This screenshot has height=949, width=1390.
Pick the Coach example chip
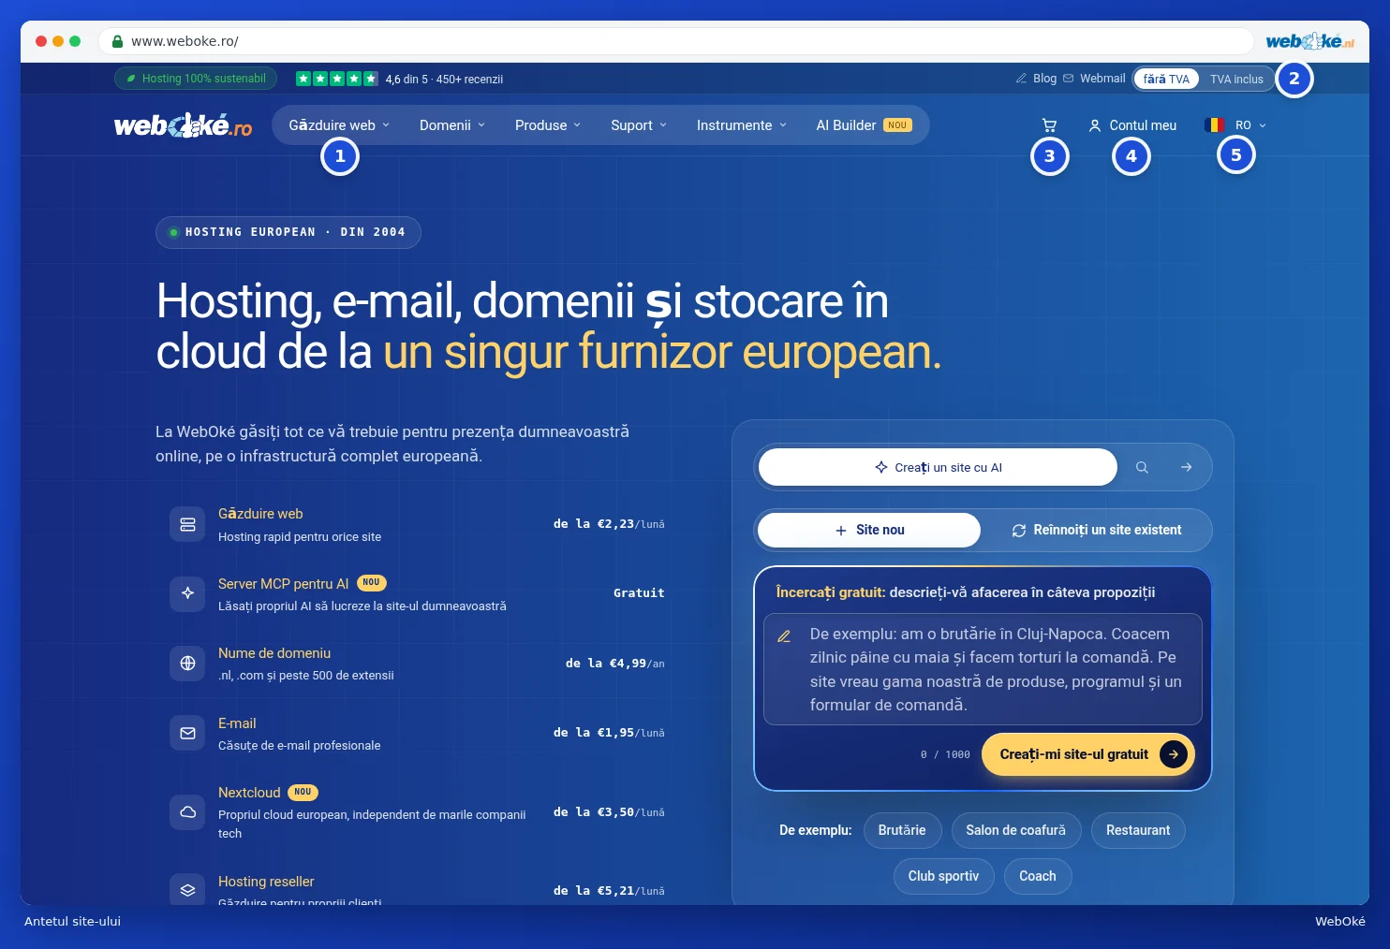coord(1038,876)
